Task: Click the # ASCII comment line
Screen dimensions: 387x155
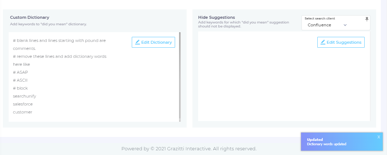Action: (x=20, y=80)
